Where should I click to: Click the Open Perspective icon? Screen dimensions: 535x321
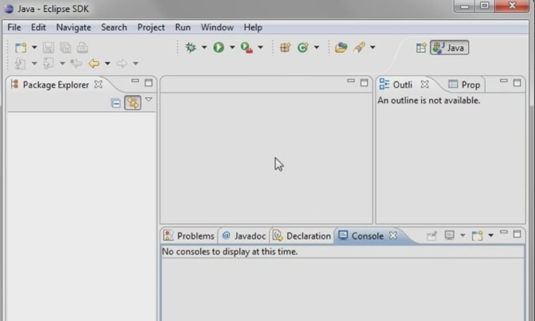[x=421, y=48]
